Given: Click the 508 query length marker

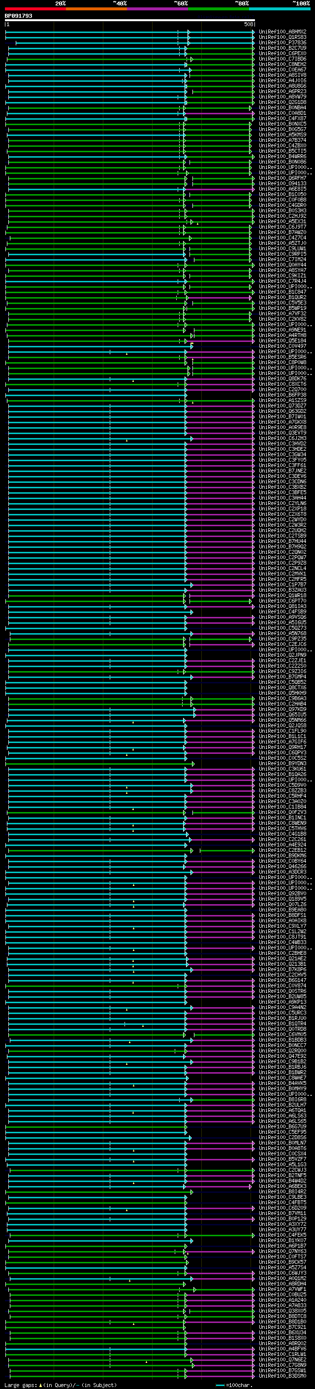Looking at the screenshot, I should (x=248, y=24).
